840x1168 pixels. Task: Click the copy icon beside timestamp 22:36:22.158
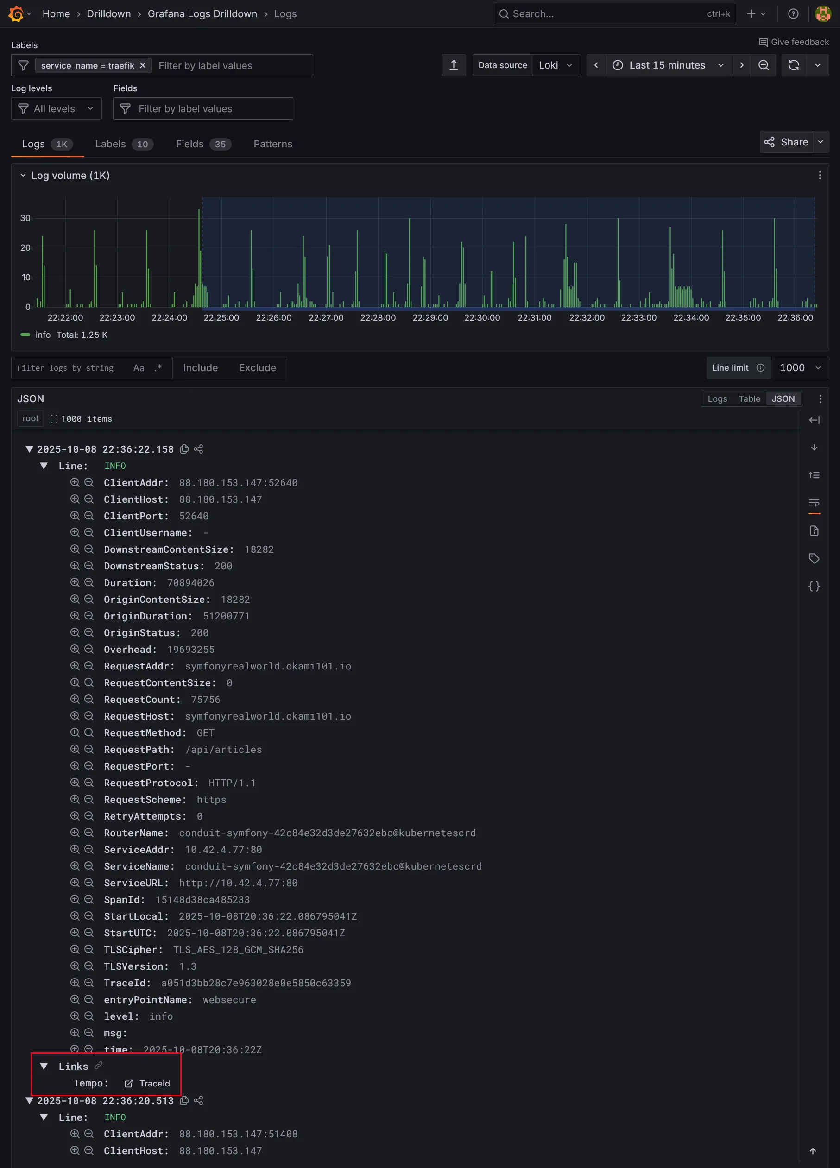184,449
